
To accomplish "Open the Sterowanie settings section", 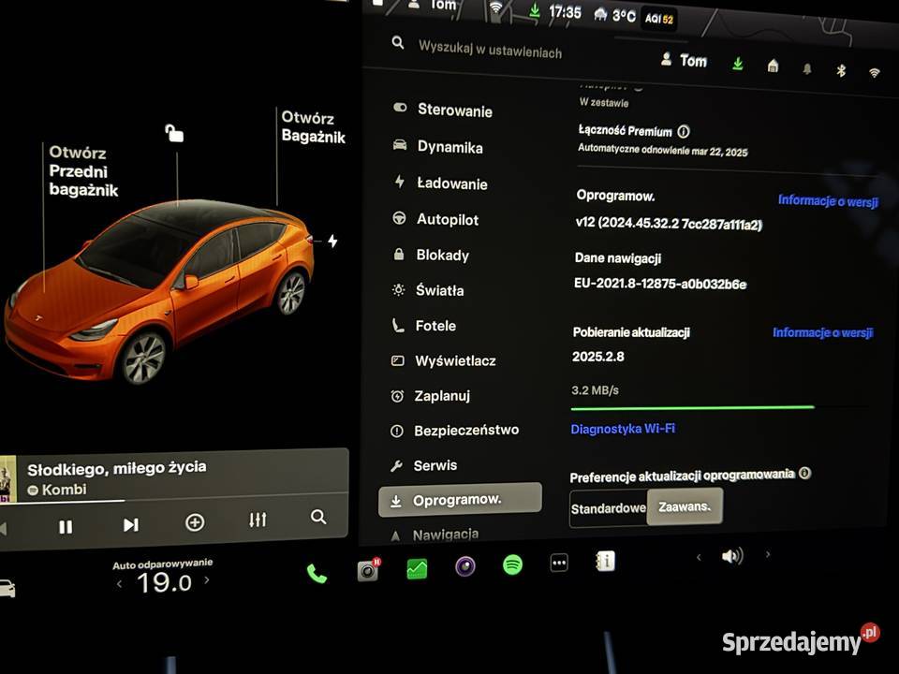I will [x=443, y=110].
